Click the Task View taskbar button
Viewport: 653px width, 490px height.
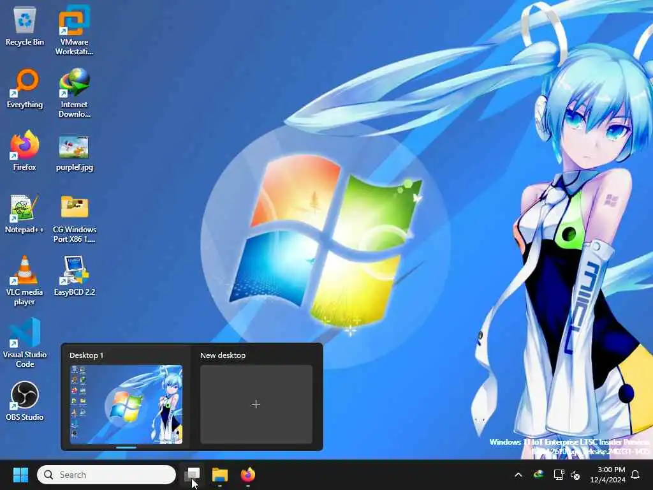point(192,475)
